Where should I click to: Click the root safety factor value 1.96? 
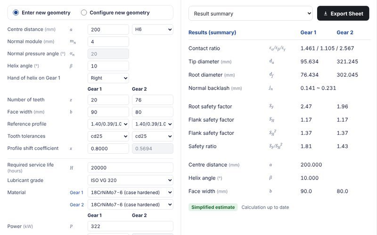click(x=343, y=106)
